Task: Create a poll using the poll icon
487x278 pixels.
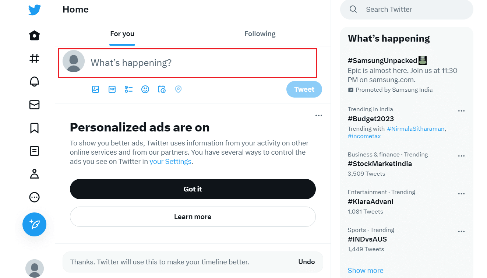Action: coord(128,89)
